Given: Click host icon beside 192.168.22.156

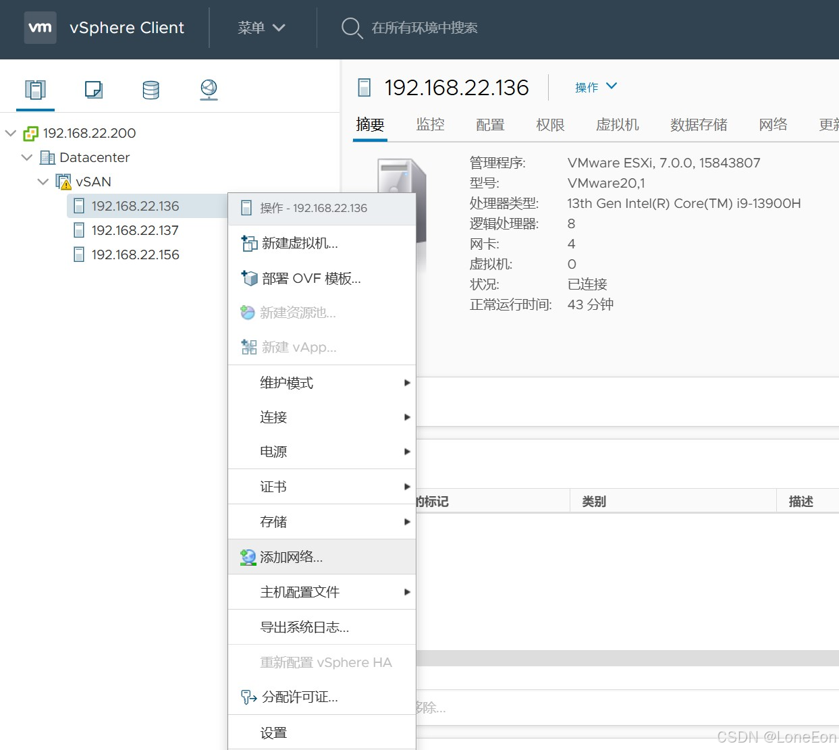Looking at the screenshot, I should [x=79, y=255].
